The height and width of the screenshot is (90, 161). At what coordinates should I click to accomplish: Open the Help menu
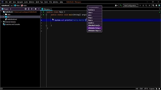click(61, 2)
